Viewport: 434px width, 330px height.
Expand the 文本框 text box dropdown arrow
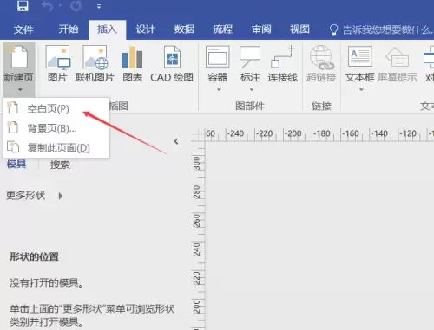(361, 90)
